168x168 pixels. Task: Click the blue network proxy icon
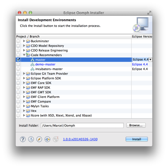pyautogui.click(x=47, y=139)
